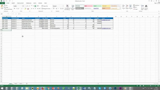Expand the cell styles gallery
Screen dimensions: 160x90
(120, 9)
